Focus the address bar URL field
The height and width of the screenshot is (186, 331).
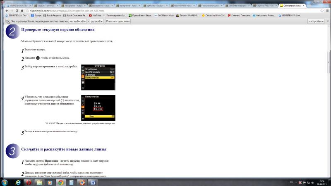(172, 11)
